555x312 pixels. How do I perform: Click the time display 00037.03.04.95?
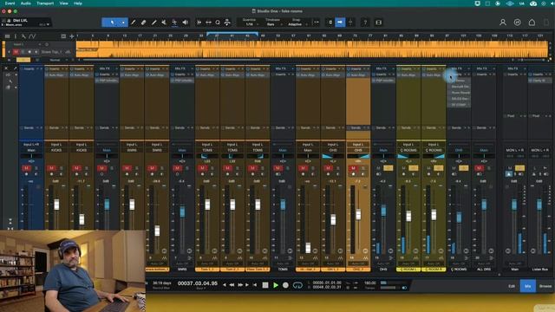(198, 283)
